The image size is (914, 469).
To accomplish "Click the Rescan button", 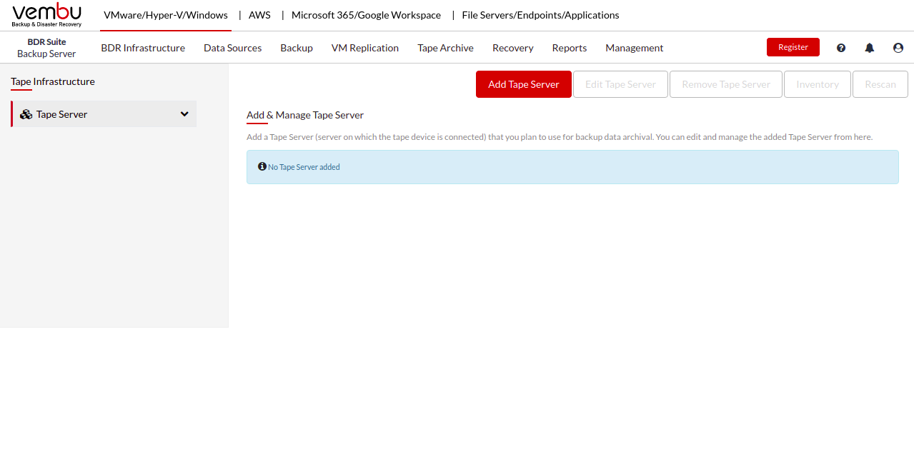I will (x=880, y=84).
